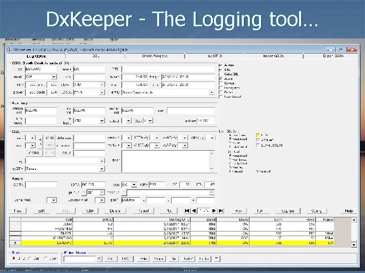The image size is (365, 273).
Task: Click the CBA lookup button
Action: coord(90,211)
